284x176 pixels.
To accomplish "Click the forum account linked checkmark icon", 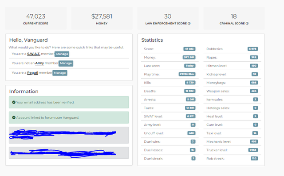I will [x=14, y=118].
